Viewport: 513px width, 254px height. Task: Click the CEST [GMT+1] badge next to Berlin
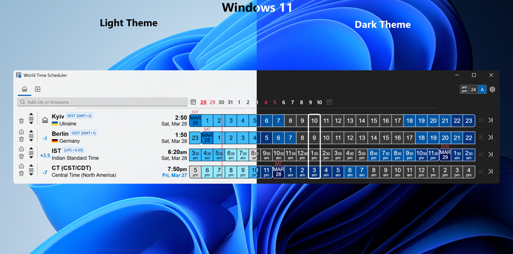(x=83, y=133)
